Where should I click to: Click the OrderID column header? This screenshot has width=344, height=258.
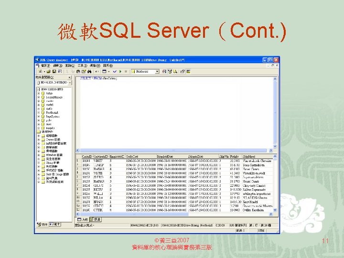coord(87,157)
